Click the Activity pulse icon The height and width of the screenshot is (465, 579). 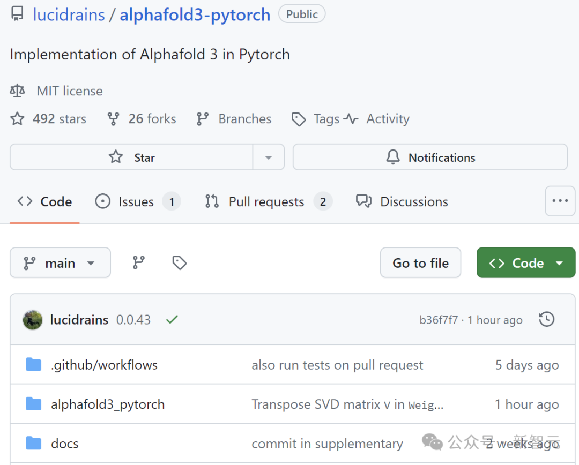click(x=351, y=118)
